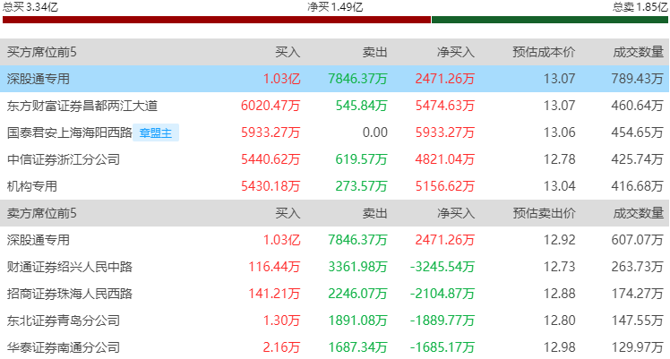The height and width of the screenshot is (359, 670).
Task: Open 华泰证券南通分公司 seat
Action: (x=64, y=347)
